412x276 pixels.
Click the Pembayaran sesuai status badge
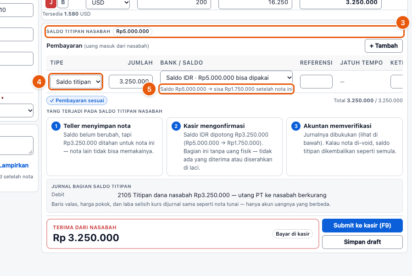(x=77, y=100)
